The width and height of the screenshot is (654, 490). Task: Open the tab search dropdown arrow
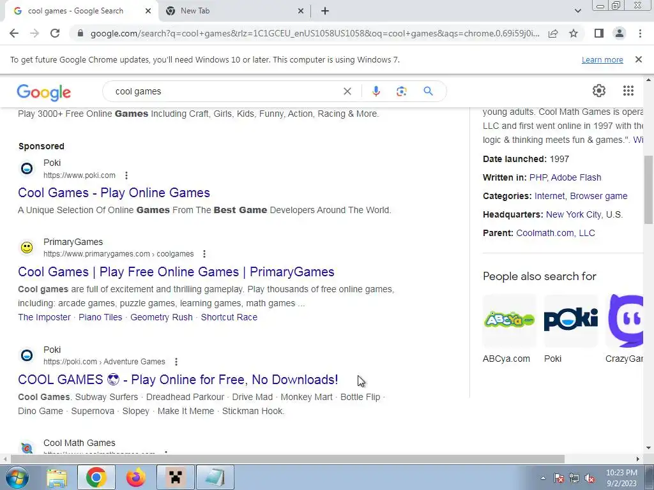(x=577, y=11)
